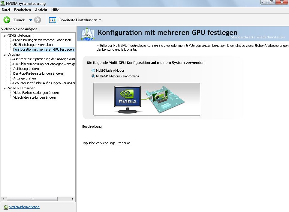Open the back history dropdown arrow
The image size is (289, 212).
tap(31, 20)
